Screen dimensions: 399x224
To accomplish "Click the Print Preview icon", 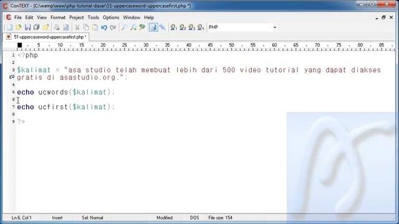I will 66,27.
